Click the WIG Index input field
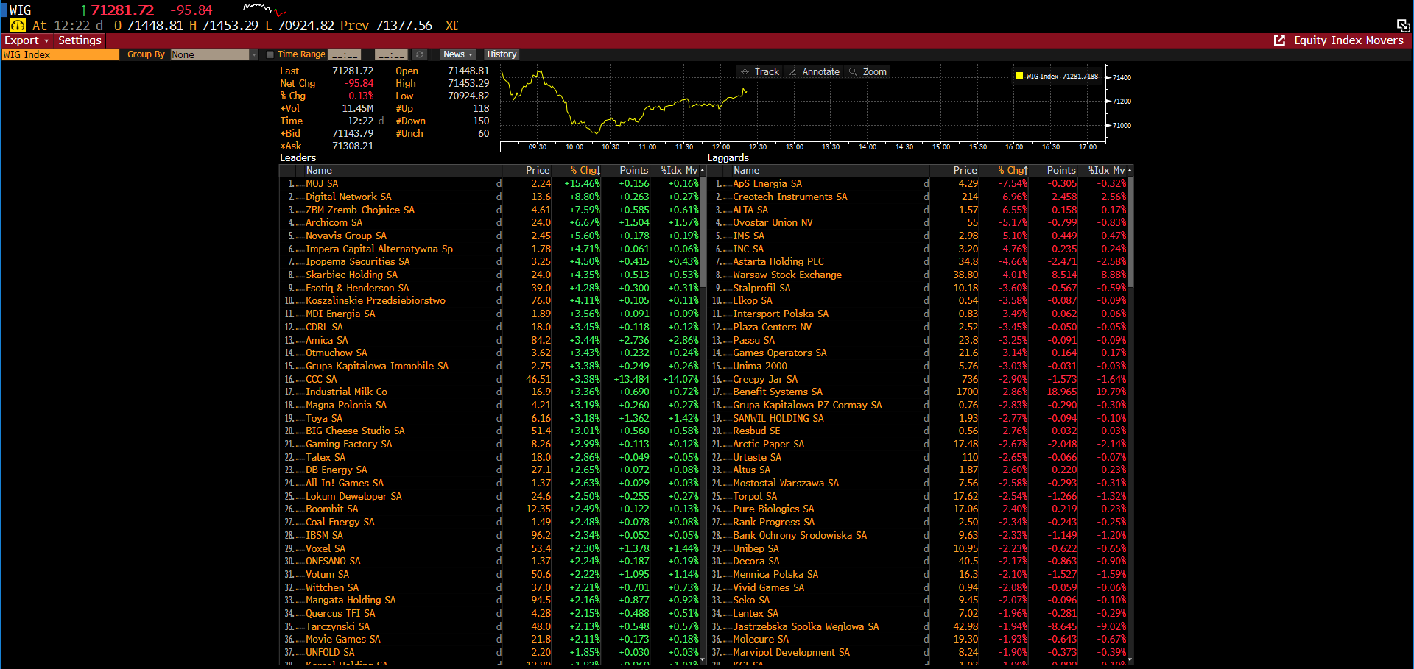This screenshot has height=669, width=1414. (60, 54)
